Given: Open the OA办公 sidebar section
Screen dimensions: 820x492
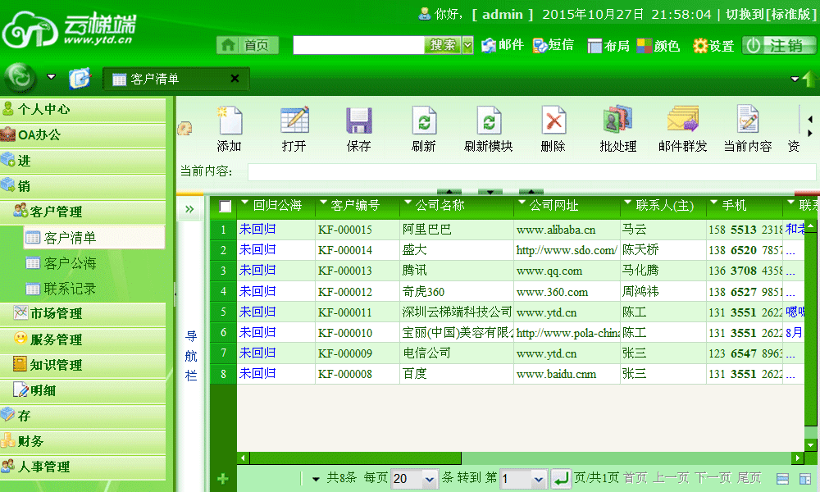Looking at the screenshot, I should click(x=83, y=135).
